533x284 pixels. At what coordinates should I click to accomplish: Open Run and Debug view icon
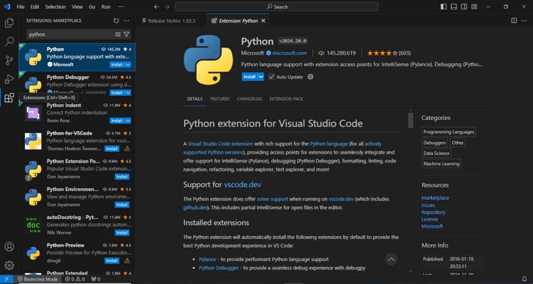click(9, 79)
